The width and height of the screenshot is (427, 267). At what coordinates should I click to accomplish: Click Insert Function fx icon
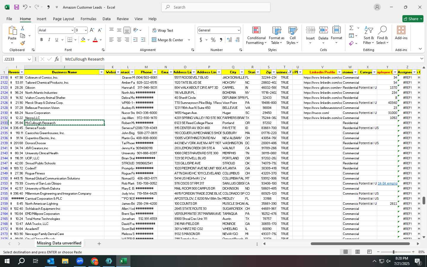click(x=57, y=59)
